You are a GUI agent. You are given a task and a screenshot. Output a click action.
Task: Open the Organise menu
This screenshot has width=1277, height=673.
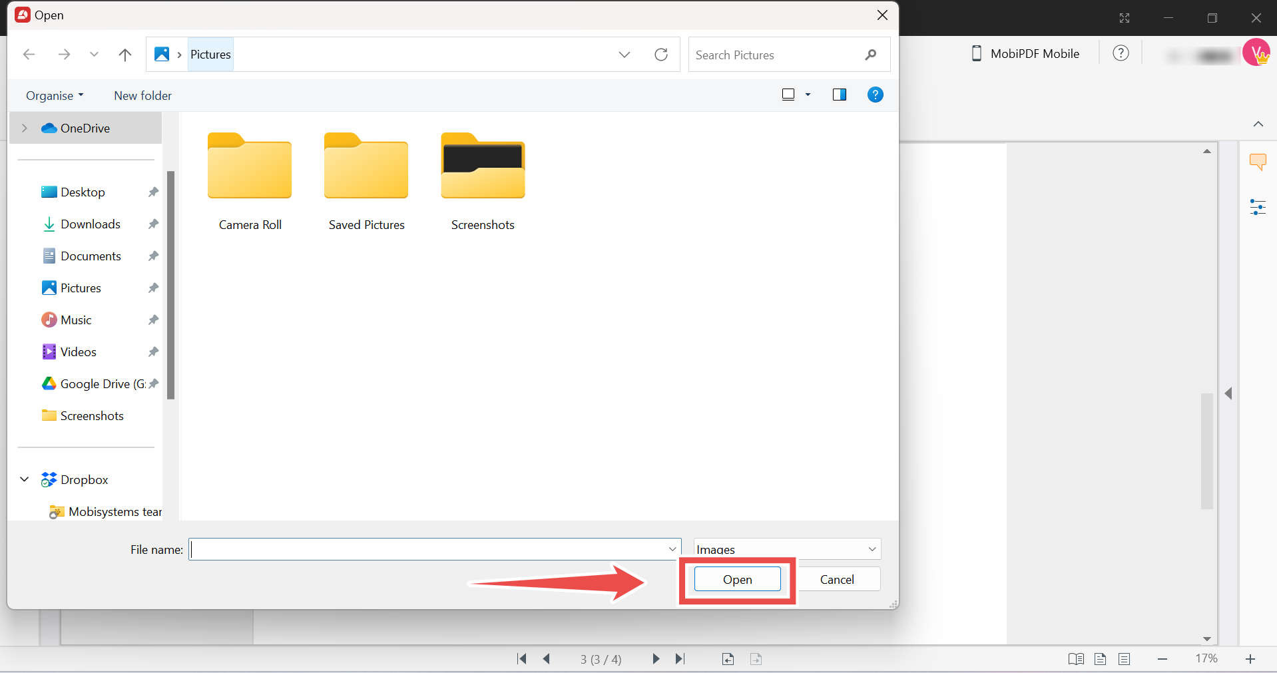coord(55,95)
